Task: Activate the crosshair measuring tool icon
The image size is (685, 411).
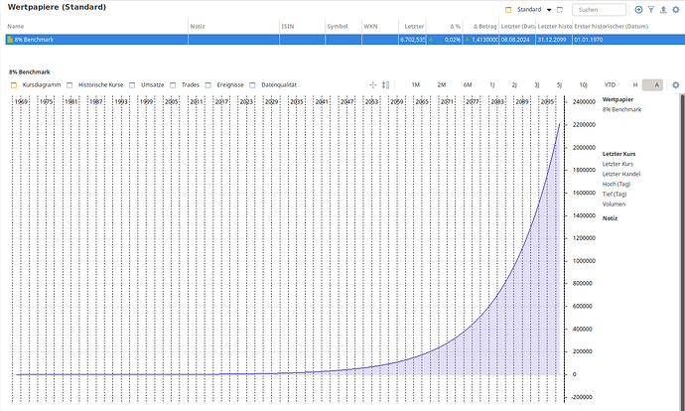Action: [x=373, y=85]
